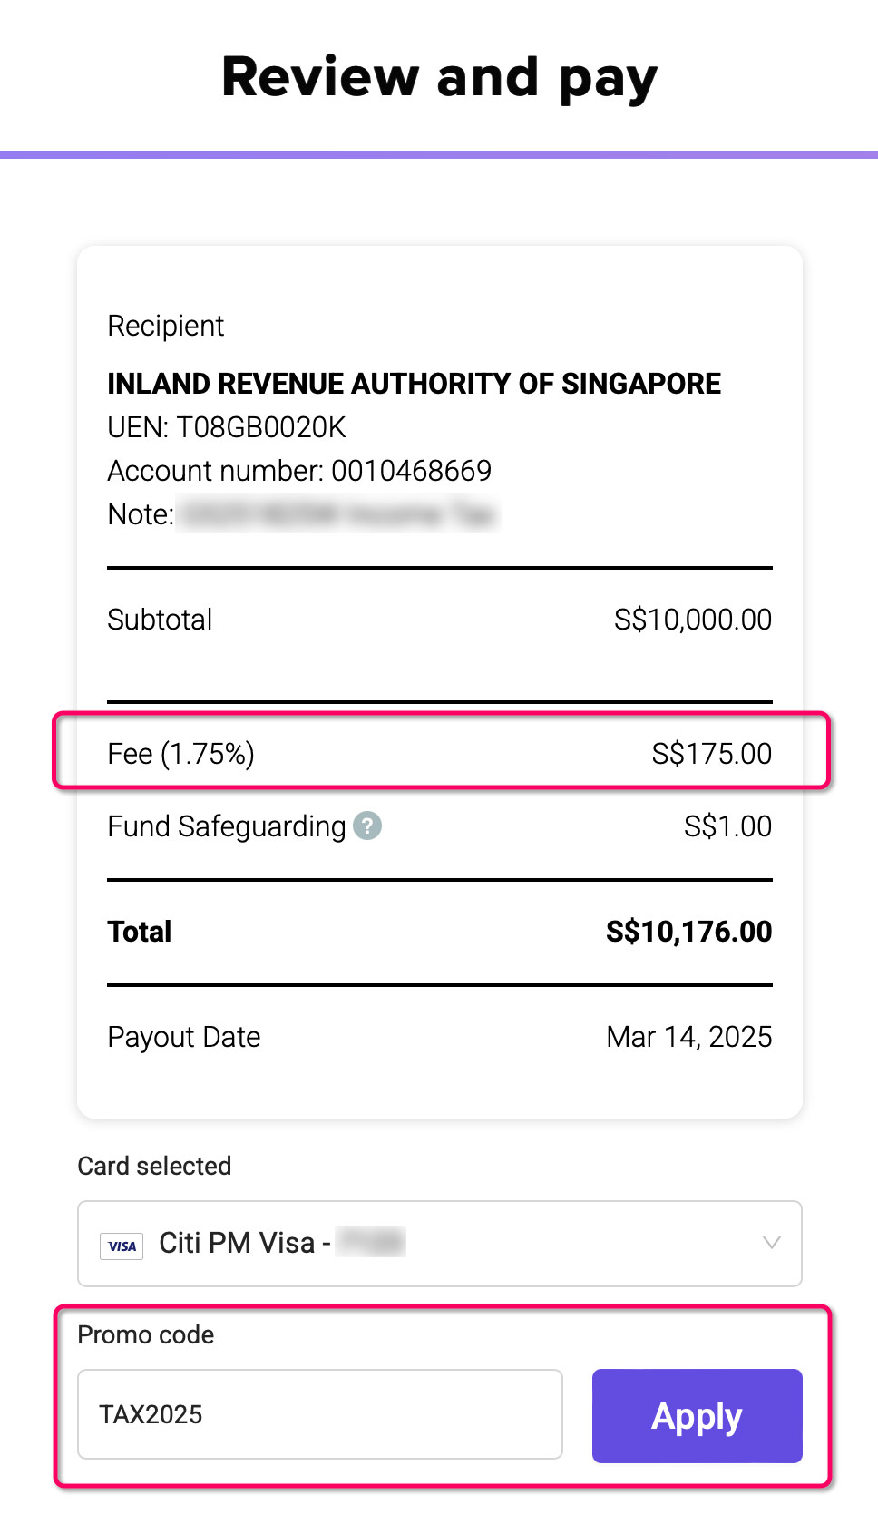Expand the card selection chevron arrow
Screen dimensions: 878x1534
click(x=771, y=1243)
